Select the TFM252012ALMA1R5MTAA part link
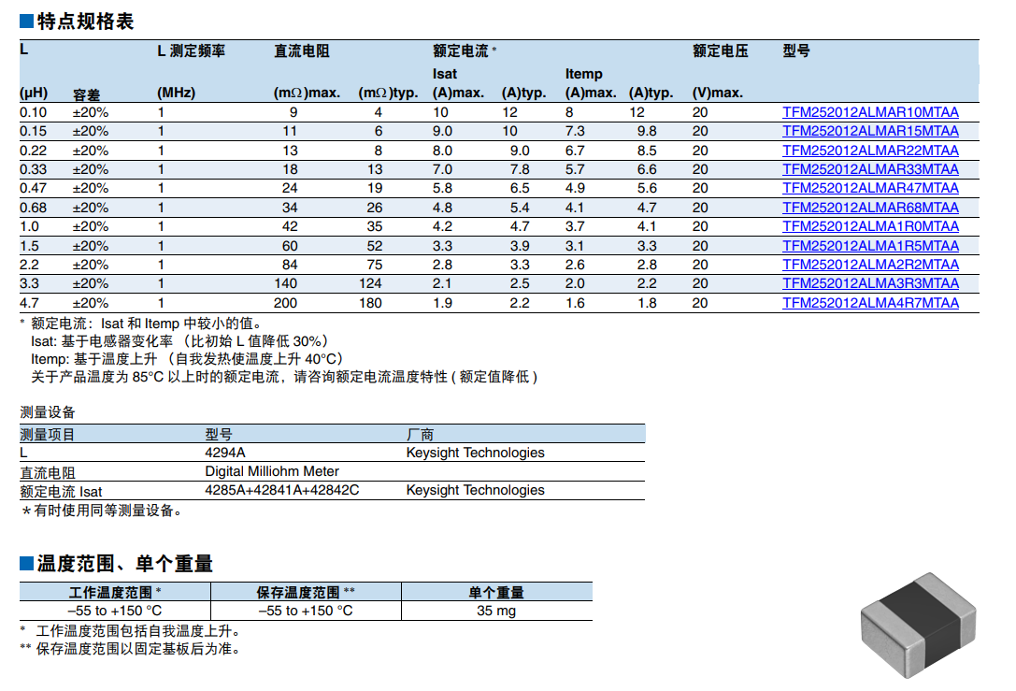 tap(870, 246)
